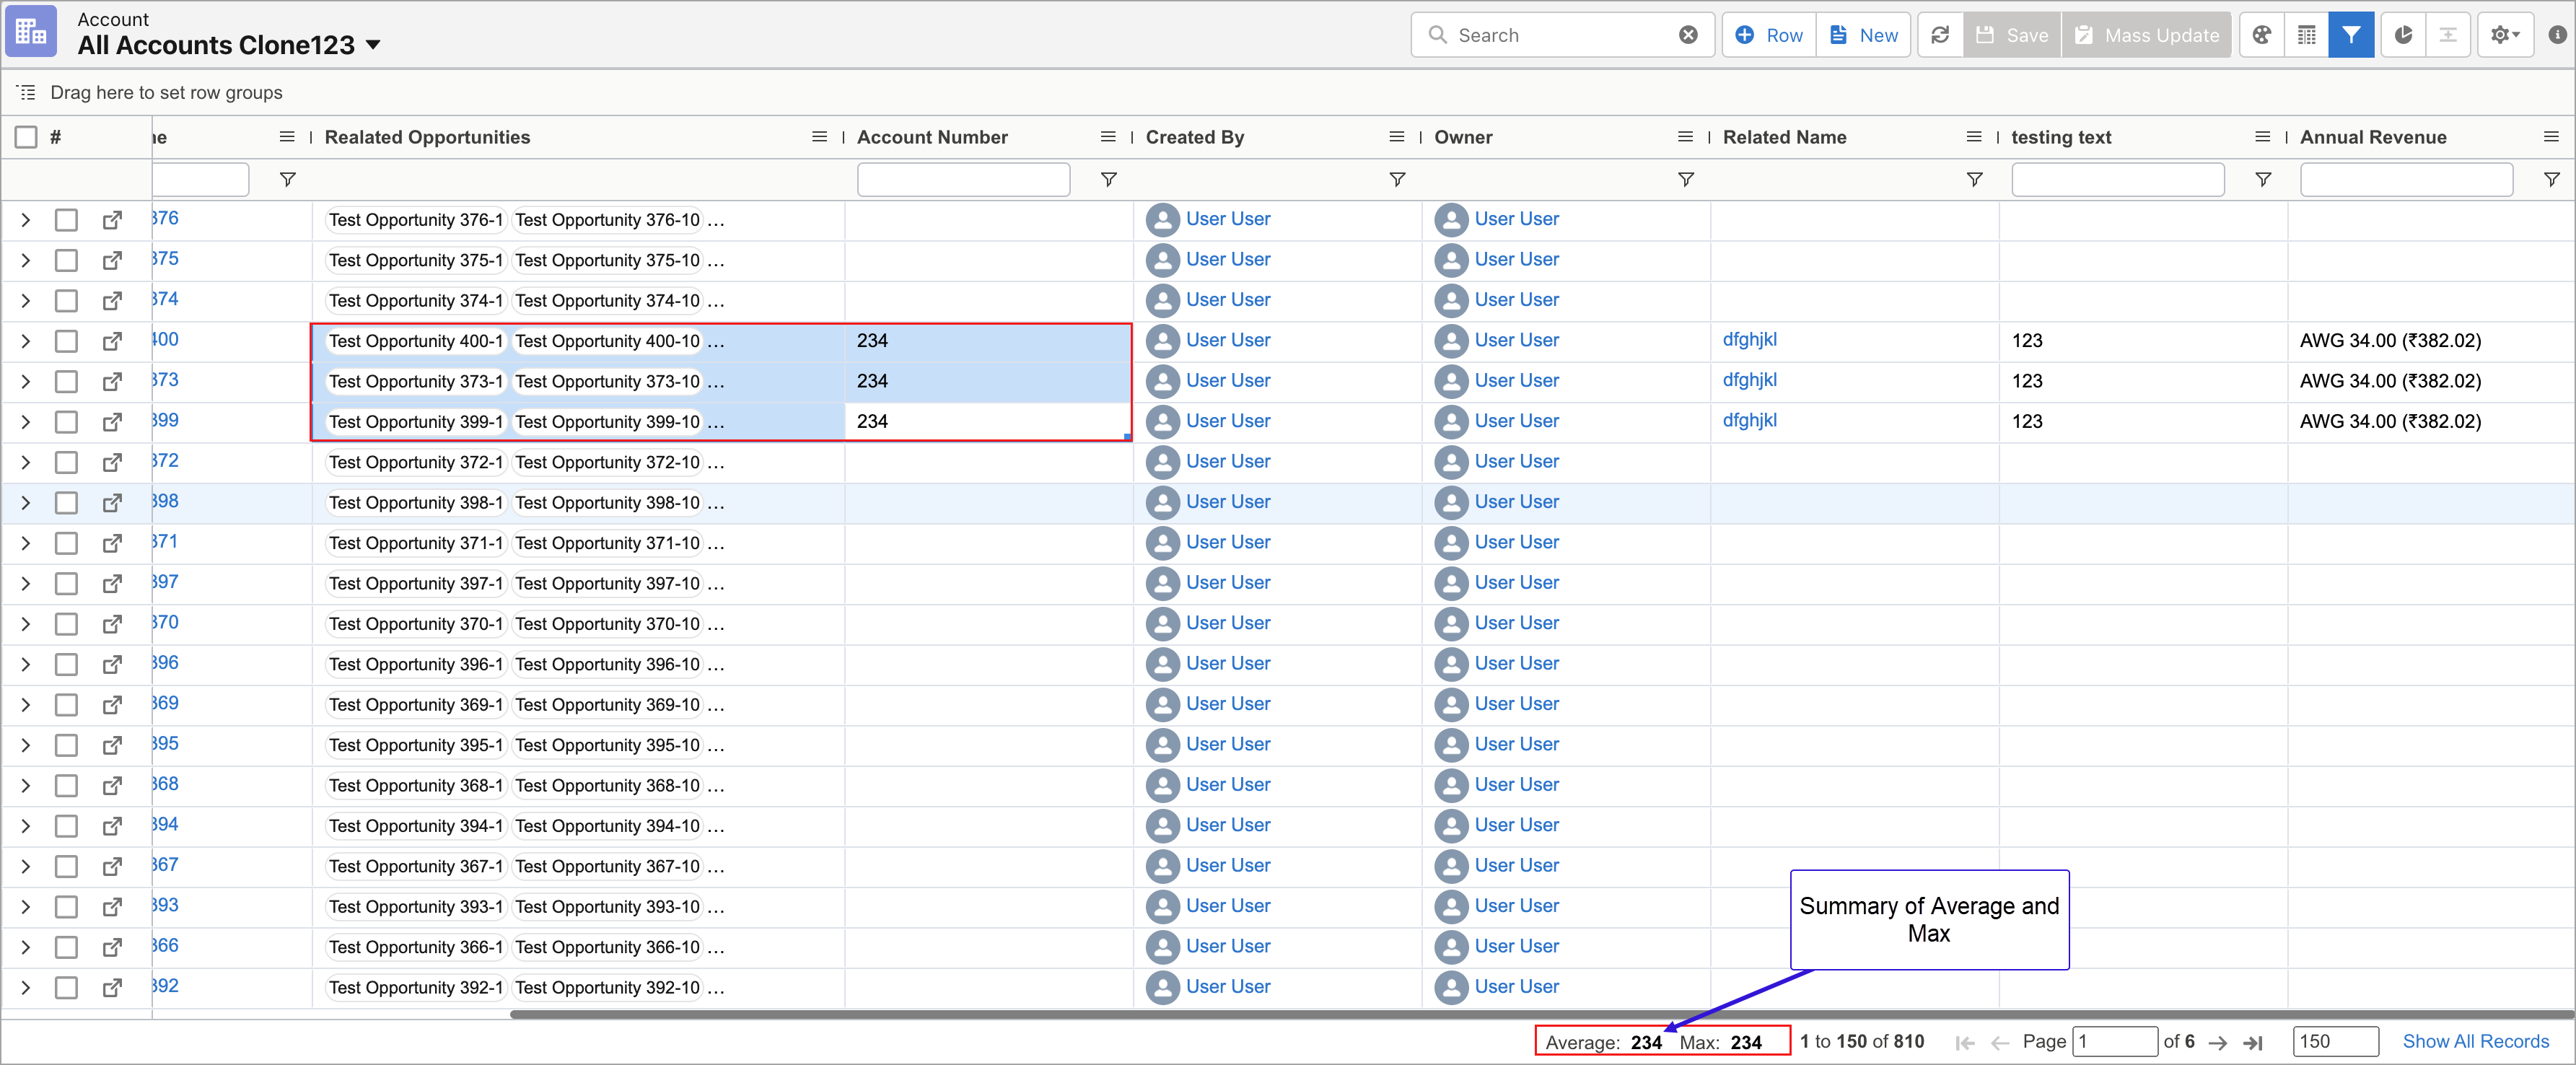
Task: Click the refresh icon in toolbar
Action: point(1939,35)
